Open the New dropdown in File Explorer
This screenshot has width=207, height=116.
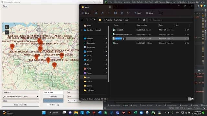coord(86,13)
